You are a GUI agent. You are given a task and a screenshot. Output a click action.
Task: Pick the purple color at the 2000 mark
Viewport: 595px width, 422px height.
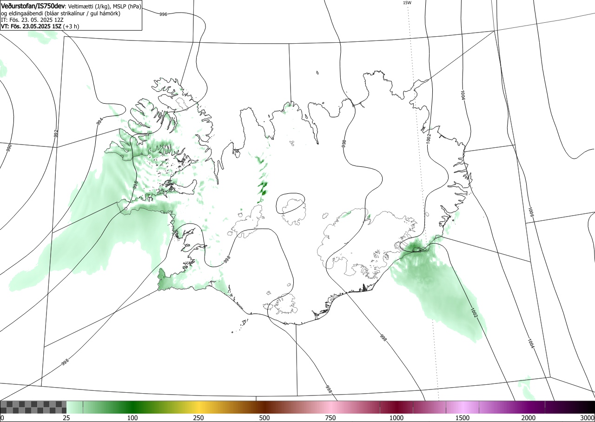click(529, 407)
